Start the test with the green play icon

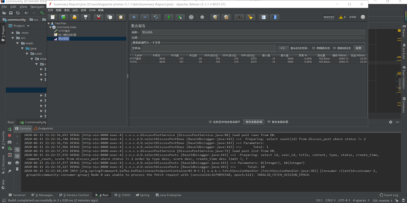pos(169,17)
